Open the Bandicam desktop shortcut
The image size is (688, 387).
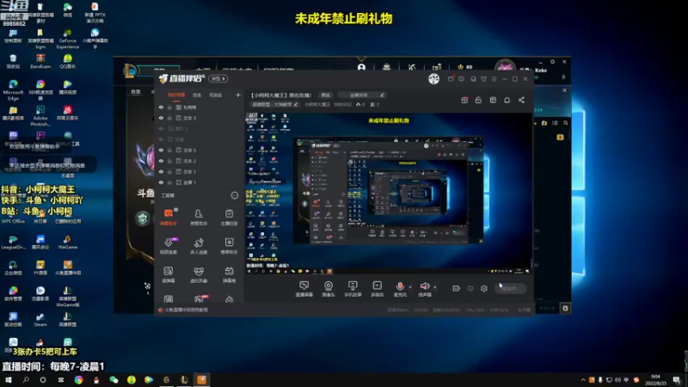coord(40,61)
